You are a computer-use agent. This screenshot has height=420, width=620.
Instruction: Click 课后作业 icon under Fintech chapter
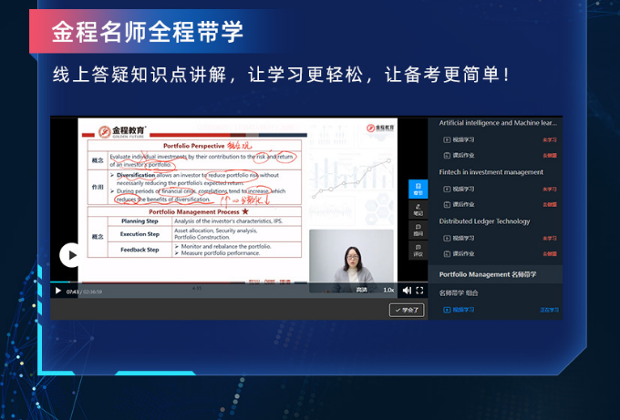pos(447,205)
